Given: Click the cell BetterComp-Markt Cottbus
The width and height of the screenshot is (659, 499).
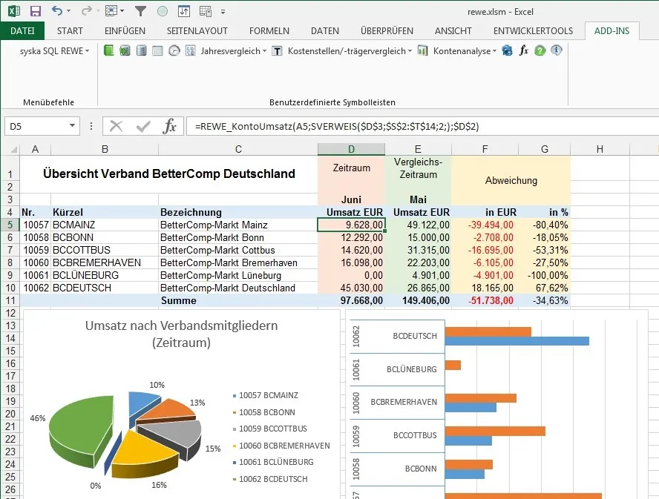Looking at the screenshot, I should tap(238, 250).
